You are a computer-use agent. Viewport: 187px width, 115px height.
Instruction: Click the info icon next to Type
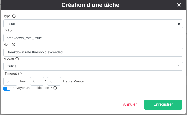[14, 16]
